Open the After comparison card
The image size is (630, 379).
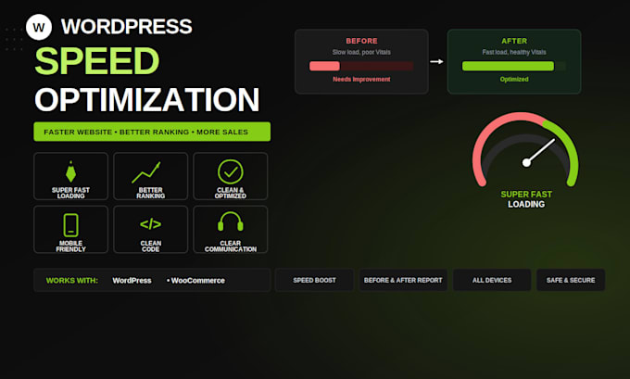[x=514, y=61]
